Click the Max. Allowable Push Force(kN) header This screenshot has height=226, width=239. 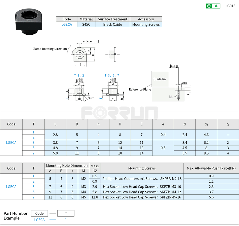point(211,168)
